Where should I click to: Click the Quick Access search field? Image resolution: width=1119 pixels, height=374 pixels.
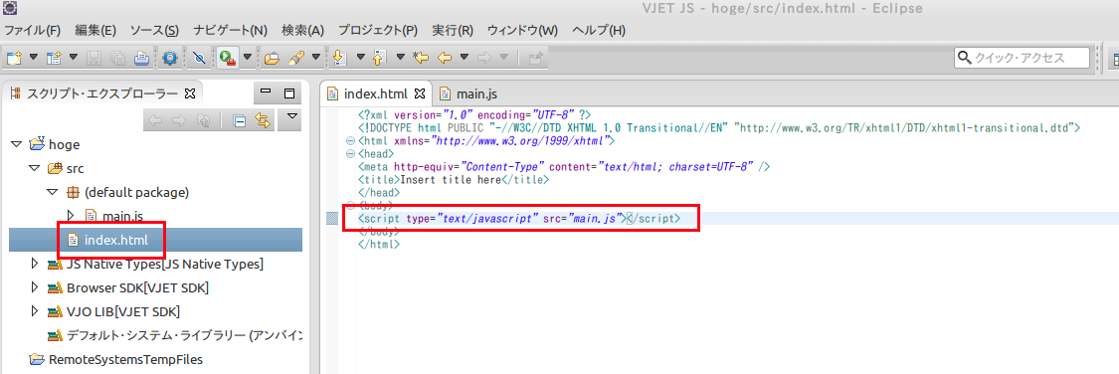click(x=1022, y=58)
